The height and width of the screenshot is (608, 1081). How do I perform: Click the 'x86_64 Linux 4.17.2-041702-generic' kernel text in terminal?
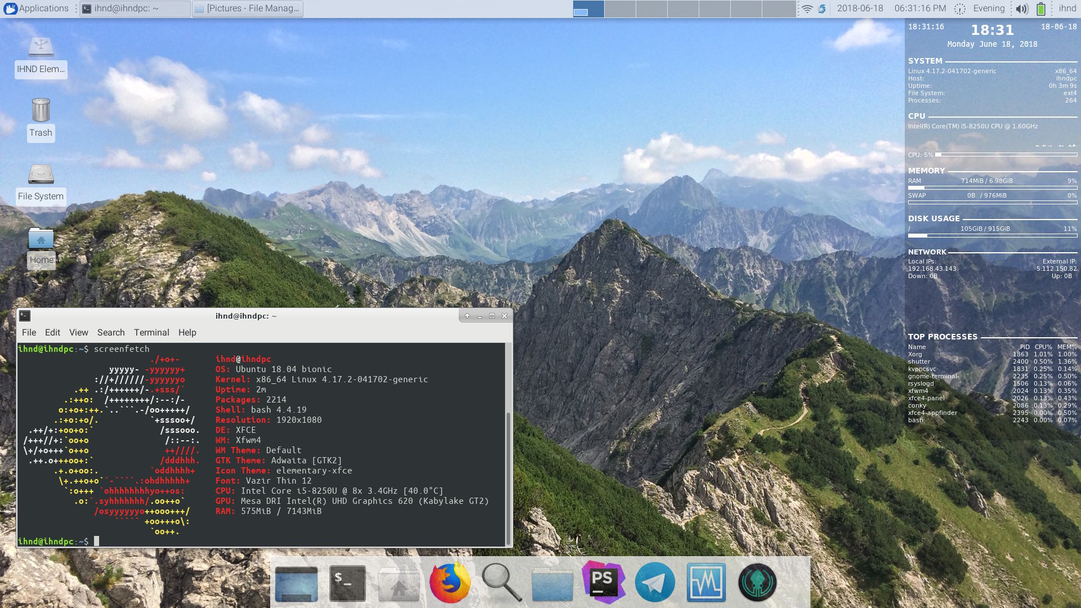pos(342,379)
